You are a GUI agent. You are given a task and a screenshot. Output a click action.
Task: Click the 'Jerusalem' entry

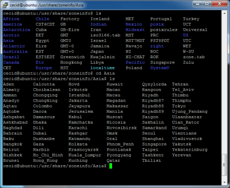81,111
